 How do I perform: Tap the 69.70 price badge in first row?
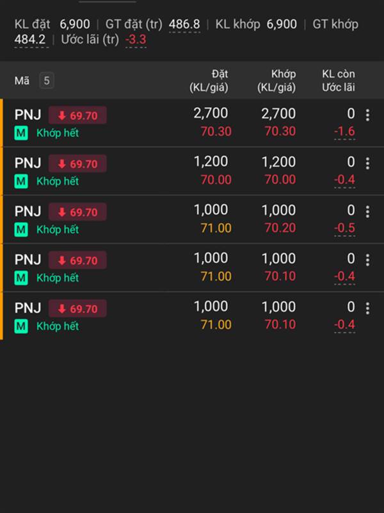click(77, 115)
